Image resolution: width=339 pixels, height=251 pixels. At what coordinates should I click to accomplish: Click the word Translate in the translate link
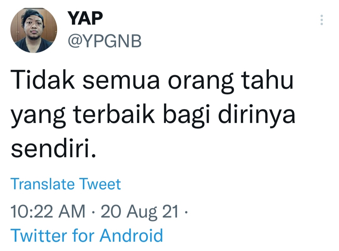pyautogui.click(x=43, y=184)
